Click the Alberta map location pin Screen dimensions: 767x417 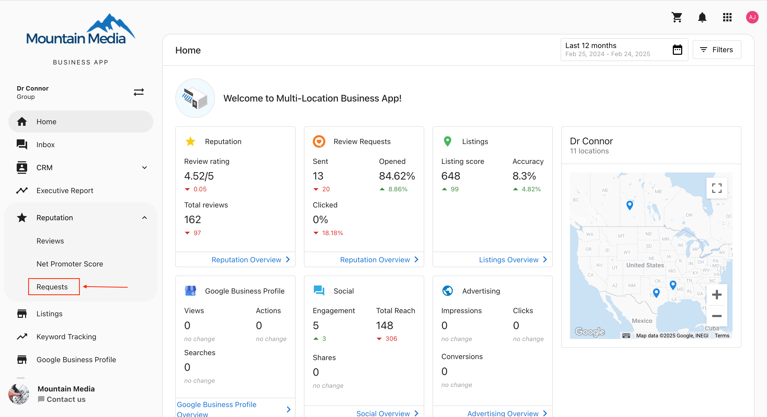click(630, 205)
